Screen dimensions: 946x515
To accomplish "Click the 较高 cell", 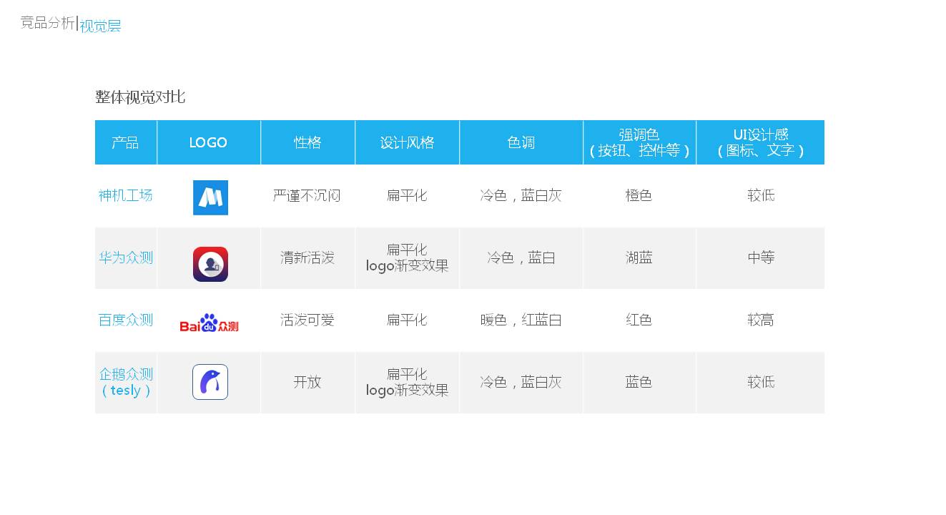I will [x=761, y=320].
